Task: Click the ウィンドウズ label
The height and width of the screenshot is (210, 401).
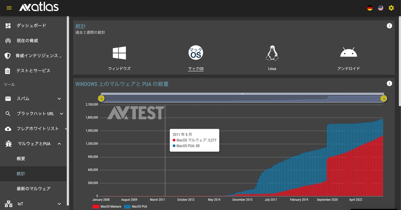Action: click(x=119, y=69)
